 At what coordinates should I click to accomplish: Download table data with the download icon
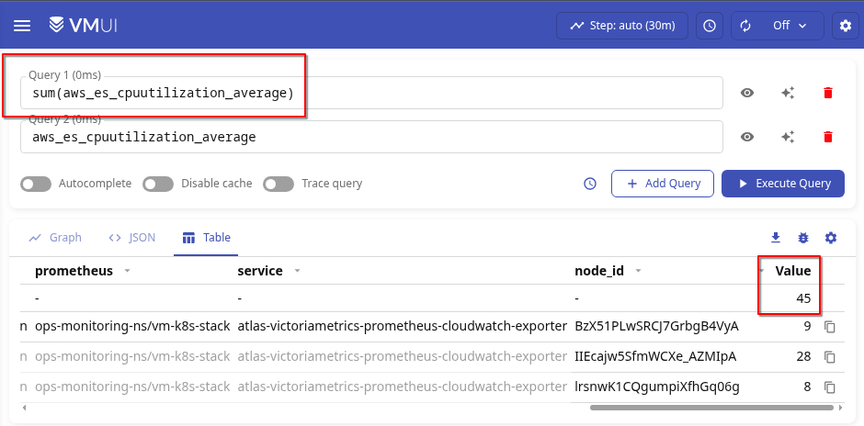pyautogui.click(x=776, y=238)
